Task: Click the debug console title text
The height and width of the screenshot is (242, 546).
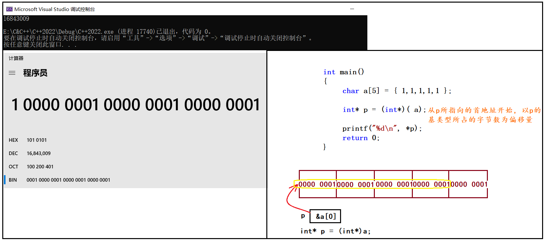Action: (x=55, y=9)
